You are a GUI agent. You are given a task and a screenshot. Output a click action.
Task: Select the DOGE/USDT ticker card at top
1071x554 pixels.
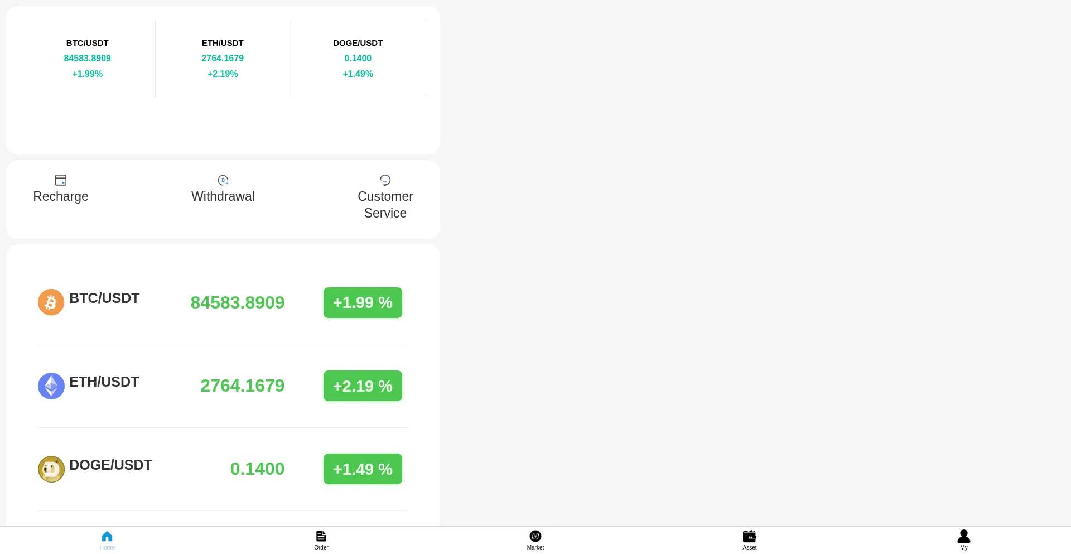(358, 59)
